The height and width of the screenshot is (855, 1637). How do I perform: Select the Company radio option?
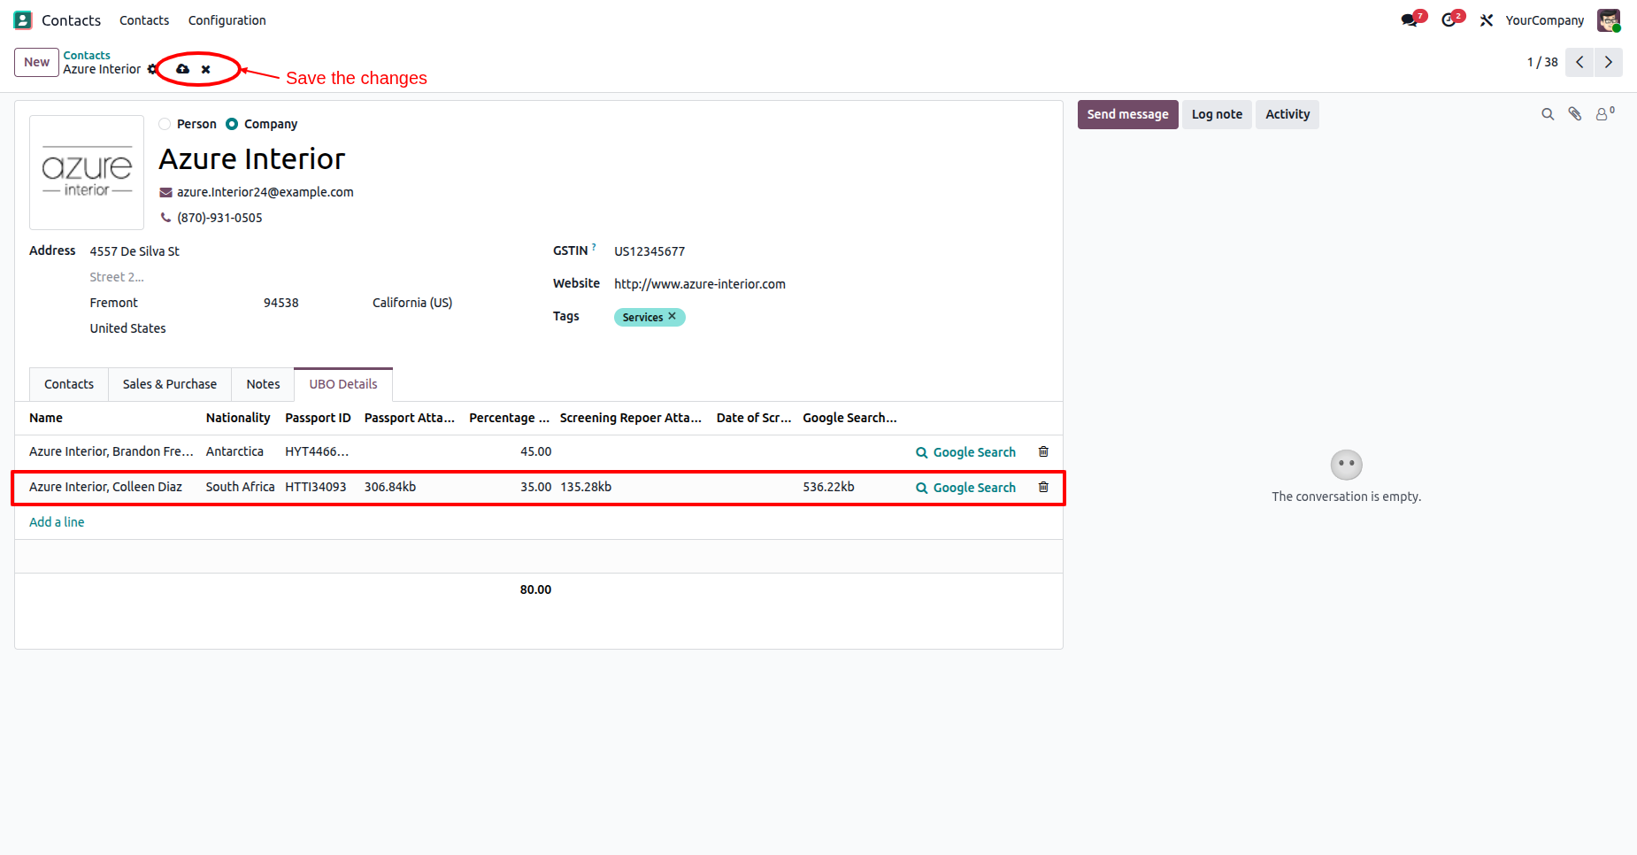click(x=232, y=124)
